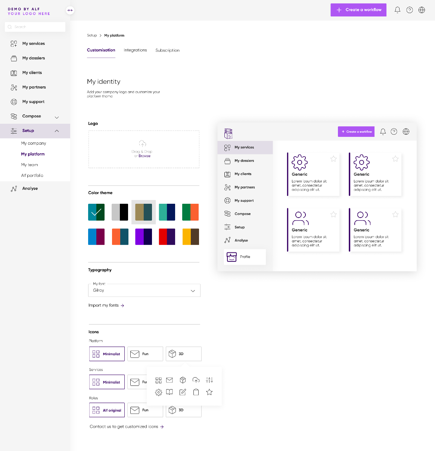This screenshot has height=451, width=435.
Task: Select the red and purple color theme
Action: 167,237
